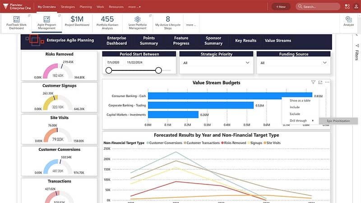Click focus mode icon on Value Stream Budgets

click(320, 82)
